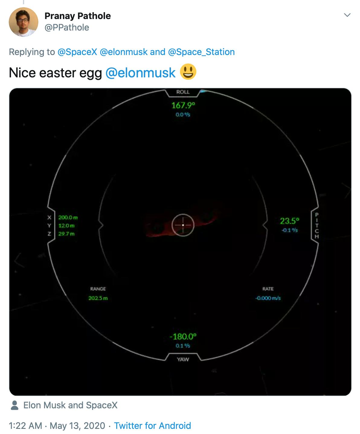Click Pranay Pathole's profile avatar
This screenshot has width=360, height=434.
(x=24, y=22)
